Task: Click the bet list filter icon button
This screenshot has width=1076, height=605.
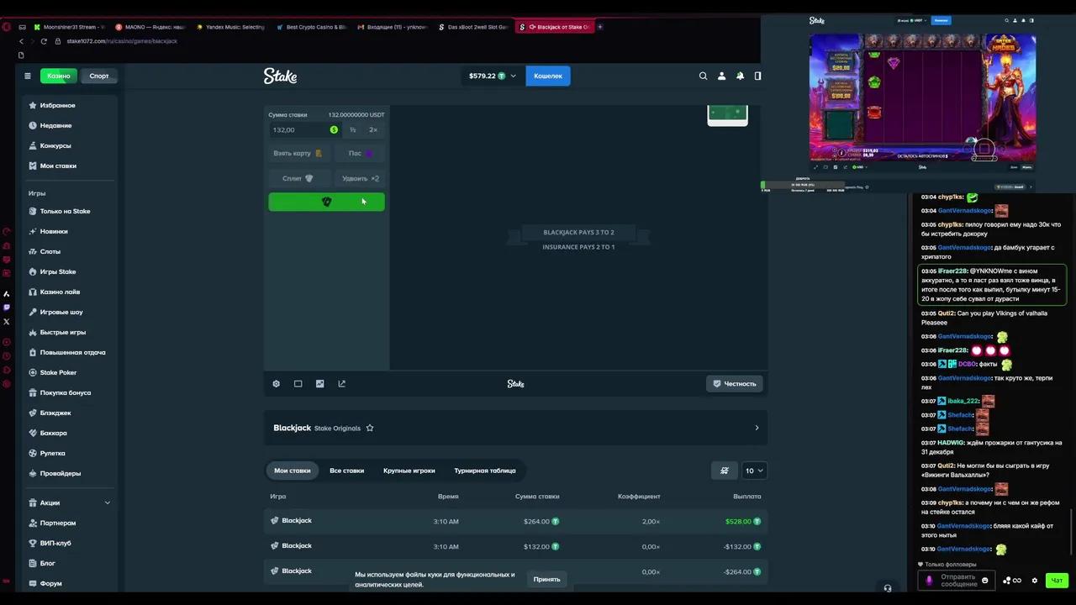Action: pyautogui.click(x=724, y=471)
